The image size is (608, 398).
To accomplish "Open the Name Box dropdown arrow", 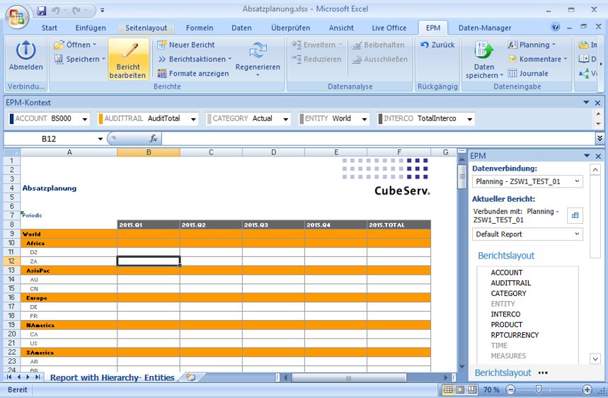I will point(100,139).
